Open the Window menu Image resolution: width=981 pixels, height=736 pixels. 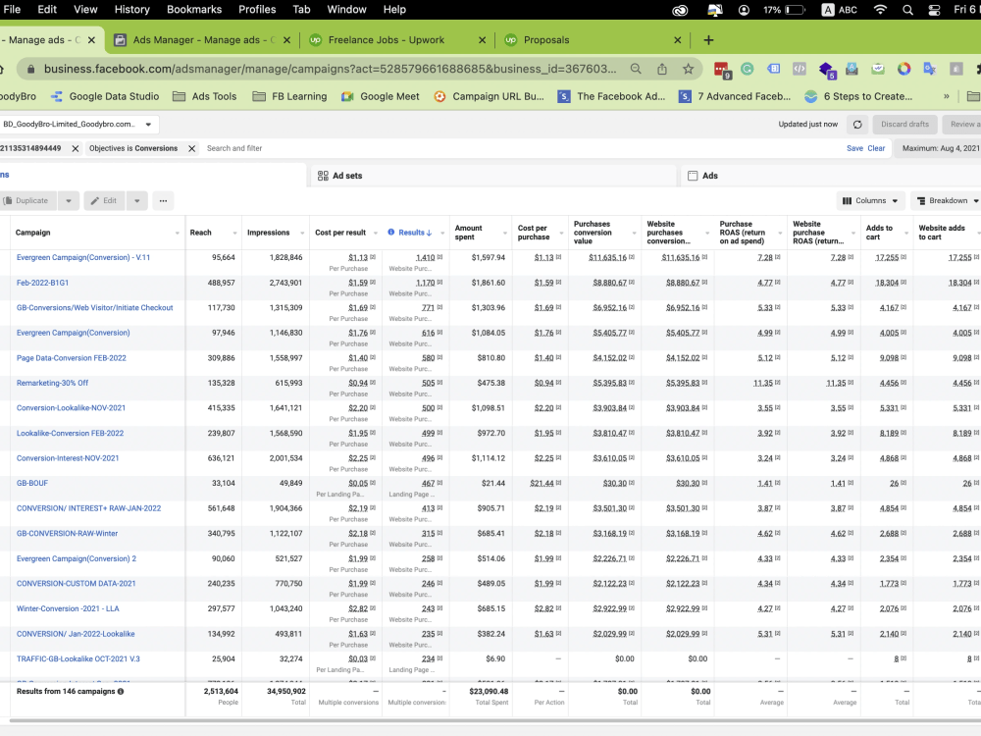click(x=346, y=10)
